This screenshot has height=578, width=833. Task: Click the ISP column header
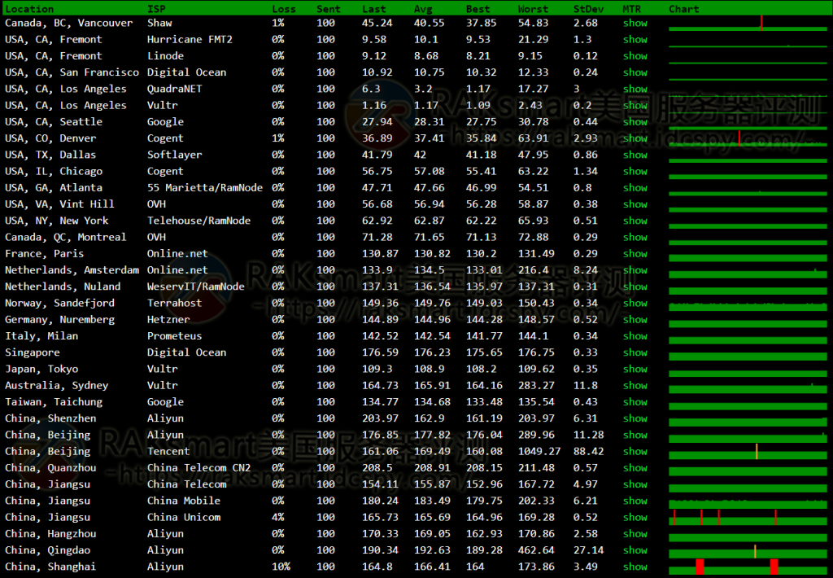(156, 9)
